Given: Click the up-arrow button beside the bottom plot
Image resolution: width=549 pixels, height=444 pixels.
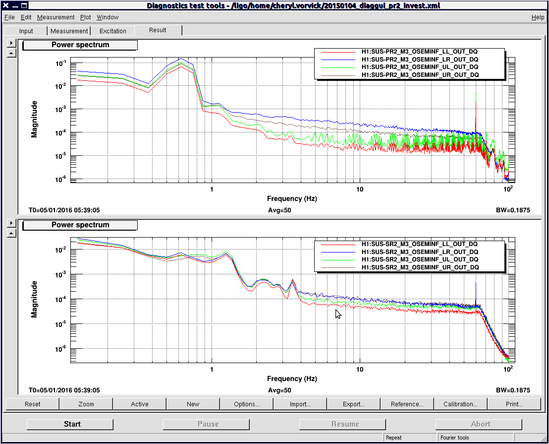Looking at the screenshot, I should pyautogui.click(x=11, y=233).
